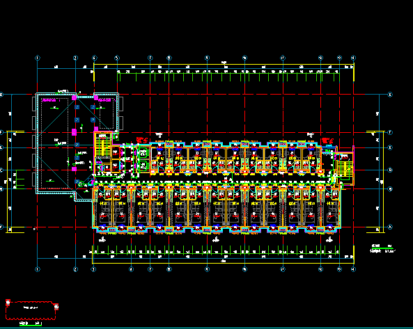Image resolution: width=413 pixels, height=329 pixels.
Task: Select the green underlined drawing title right of the plan
Action: (382, 248)
